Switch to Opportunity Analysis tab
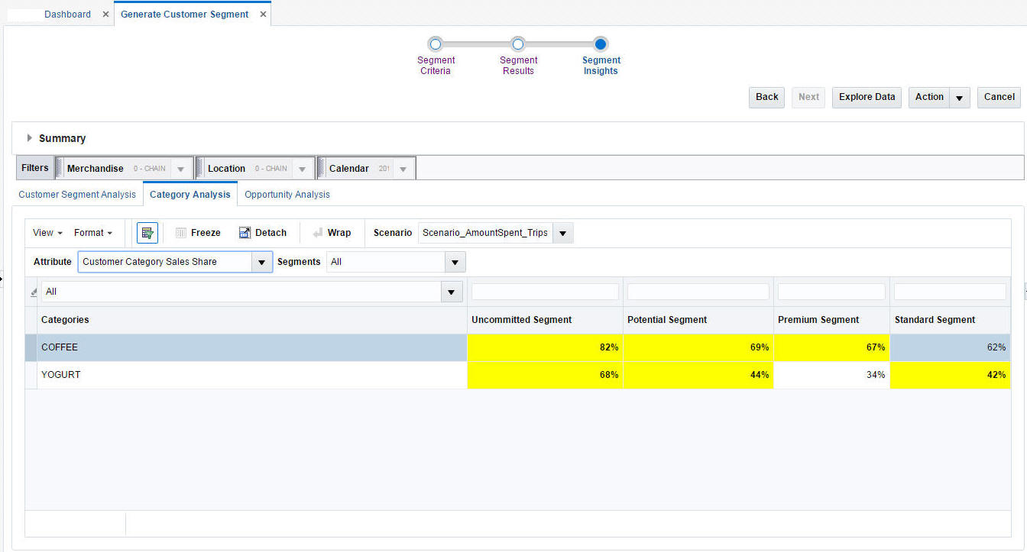 click(287, 195)
